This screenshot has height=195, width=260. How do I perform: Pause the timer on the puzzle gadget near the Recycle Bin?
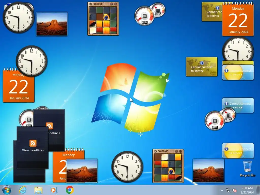pos(156,151)
